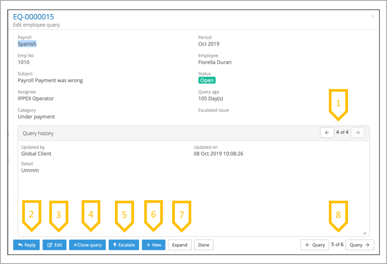The height and width of the screenshot is (264, 387).
Task: Navigate to the previous Query
Action: [315, 245]
